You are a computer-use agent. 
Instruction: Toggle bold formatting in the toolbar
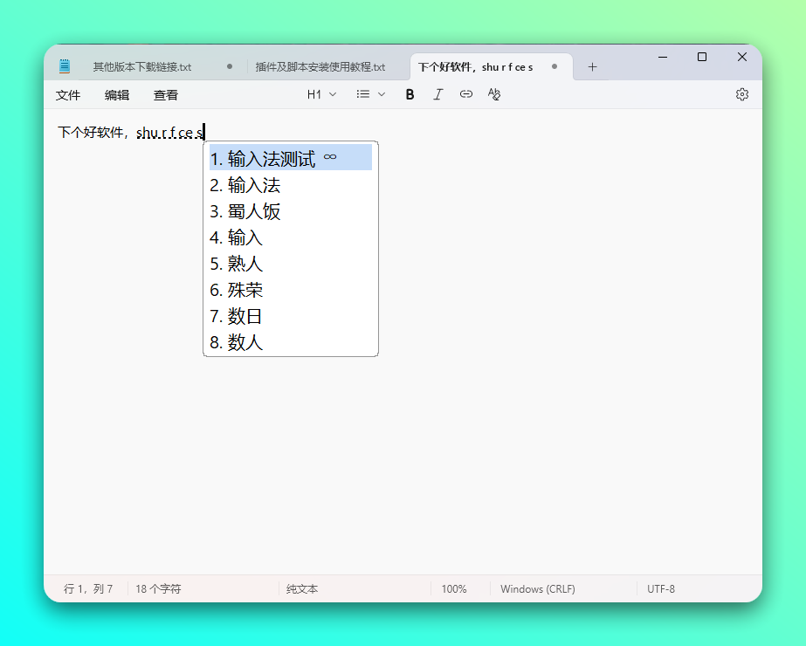410,94
